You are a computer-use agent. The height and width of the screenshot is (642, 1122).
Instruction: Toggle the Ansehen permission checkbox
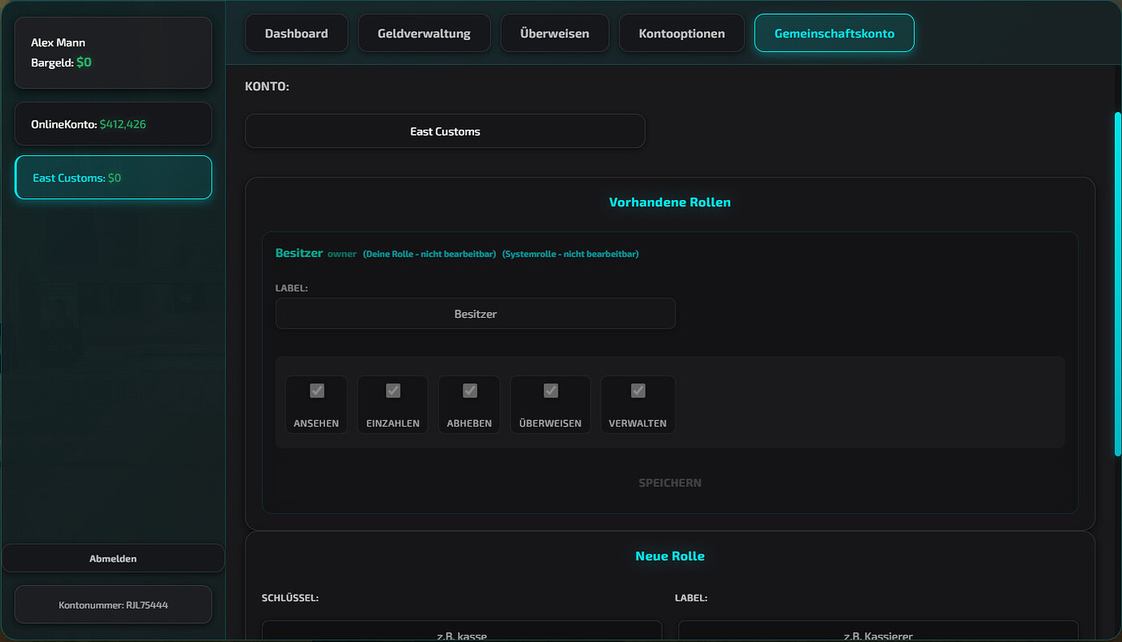pos(317,391)
